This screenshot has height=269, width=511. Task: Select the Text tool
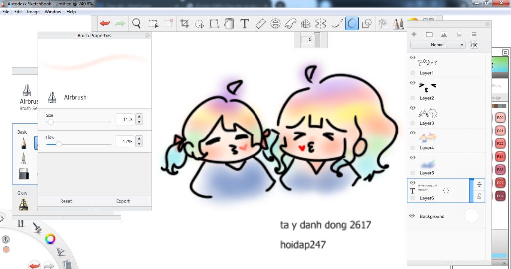245,23
